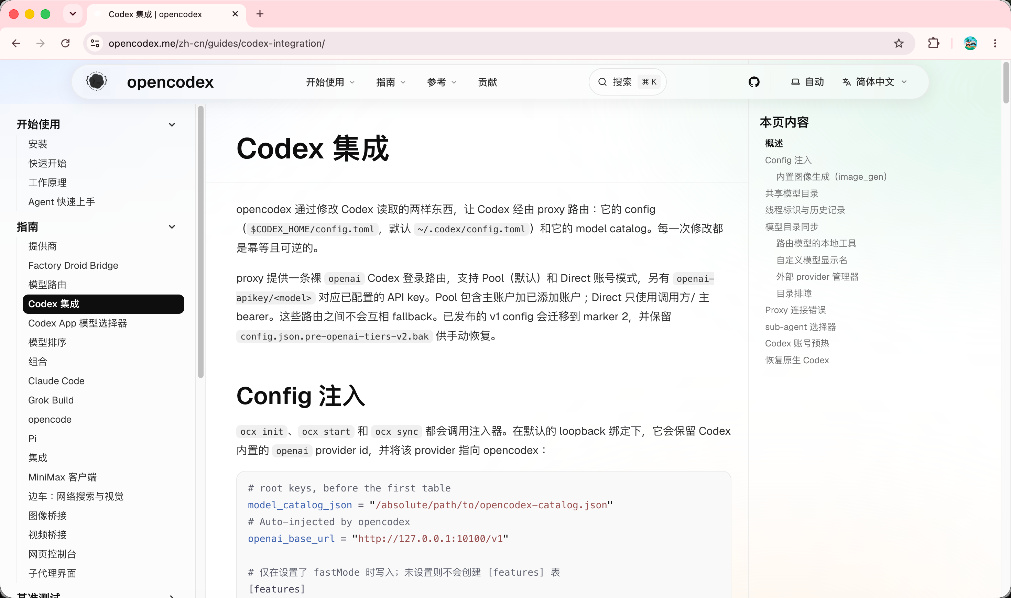The image size is (1011, 598).
Task: Open 快速开始 in the sidebar
Action: point(47,163)
